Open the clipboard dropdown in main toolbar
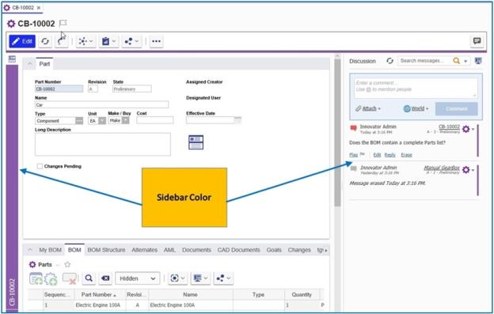The image size is (494, 314). 108,41
